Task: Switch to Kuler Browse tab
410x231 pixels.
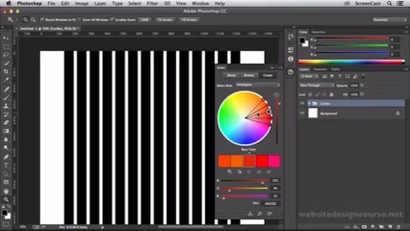Action: pyautogui.click(x=249, y=75)
